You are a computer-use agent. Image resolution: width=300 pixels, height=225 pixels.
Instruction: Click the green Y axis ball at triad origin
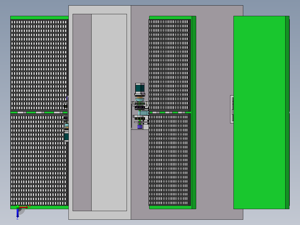[18, 207]
